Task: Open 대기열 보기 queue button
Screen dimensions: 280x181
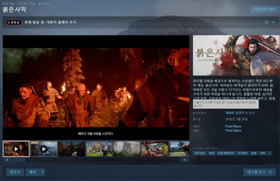Action: (259, 172)
